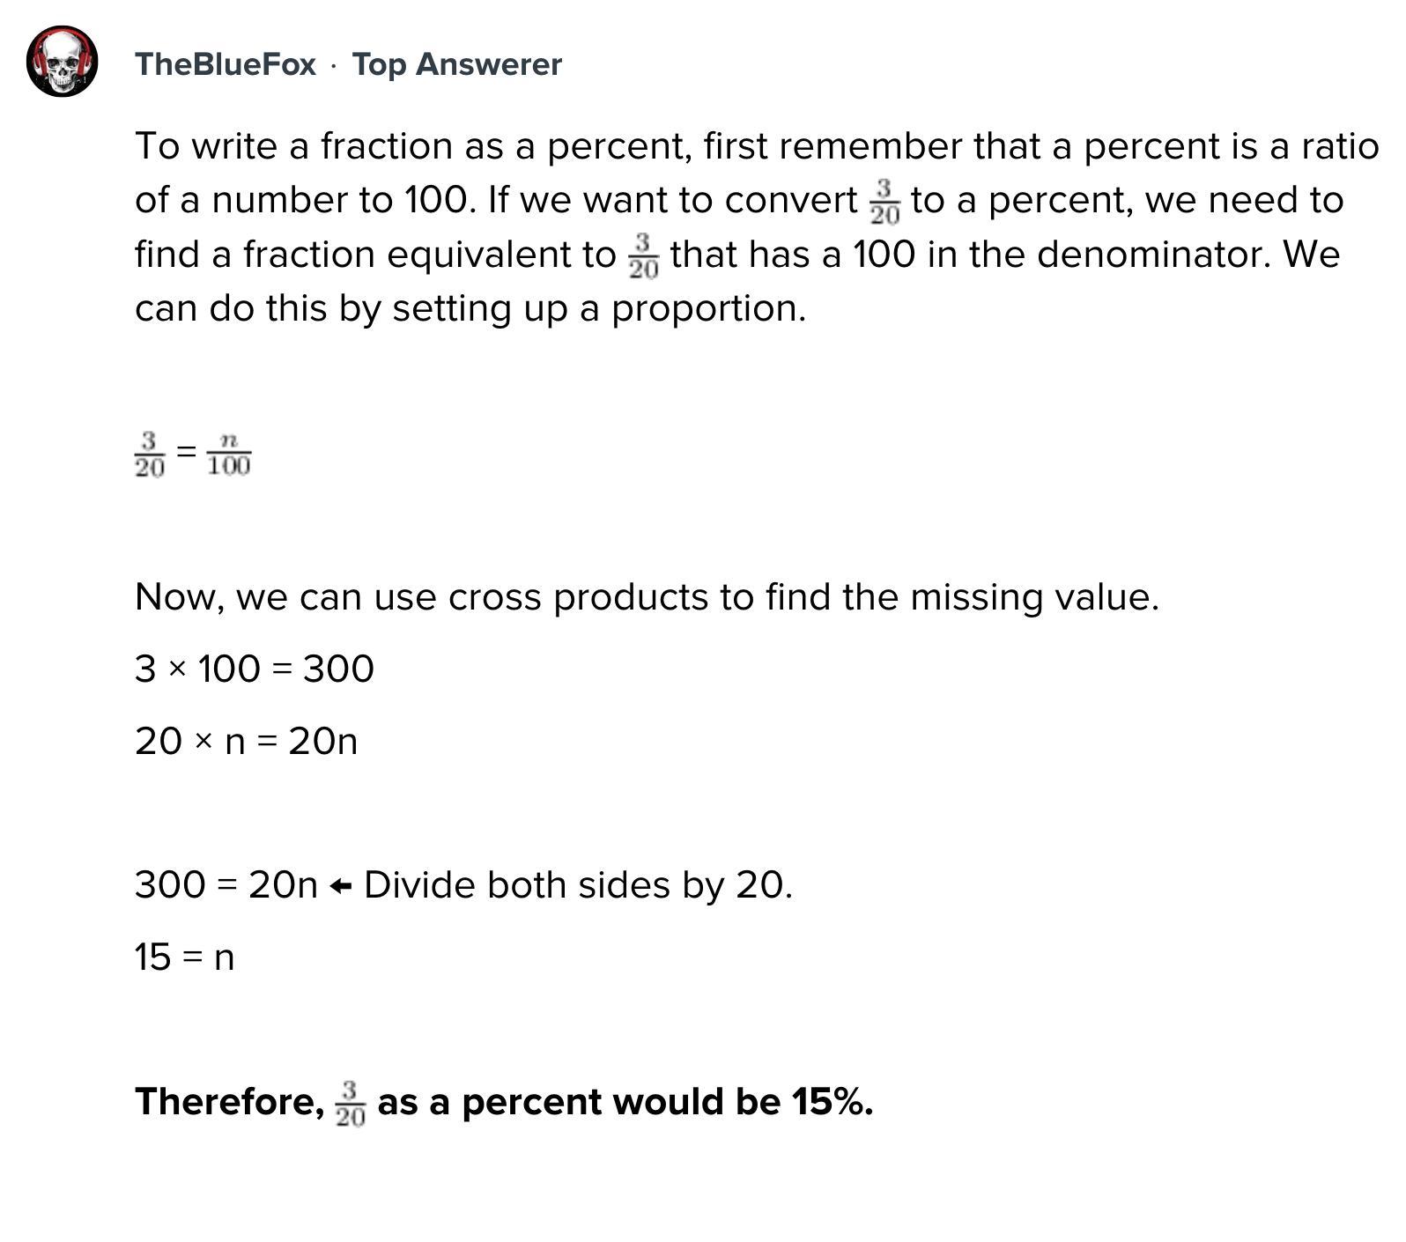Click TheBlueFox's skull avatar picture
Viewport: 1406px width, 1242px height.
pyautogui.click(x=62, y=62)
